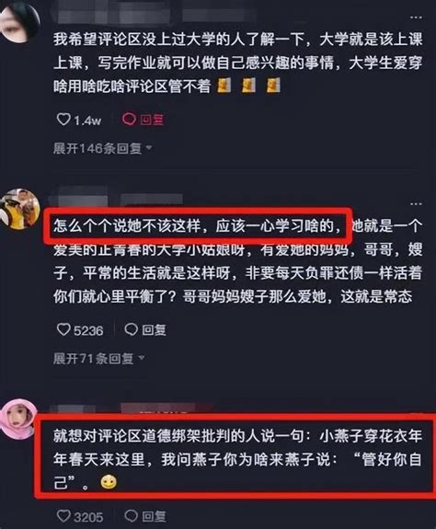This screenshot has width=436, height=529.
Task: Like the comment with 1.4w likes
Action: (x=63, y=120)
